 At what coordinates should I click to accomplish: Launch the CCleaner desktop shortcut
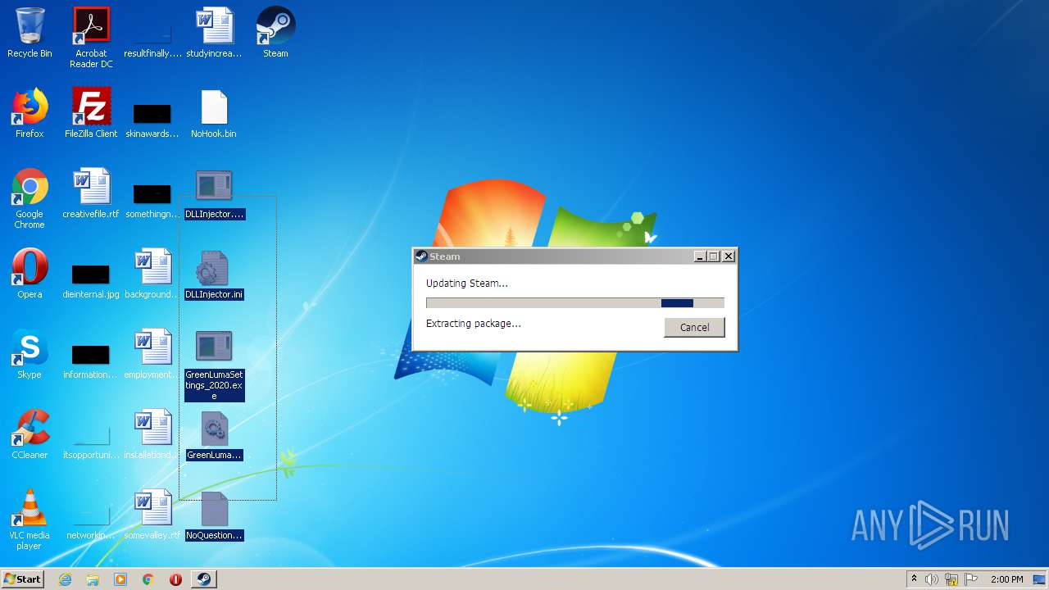pyautogui.click(x=30, y=434)
